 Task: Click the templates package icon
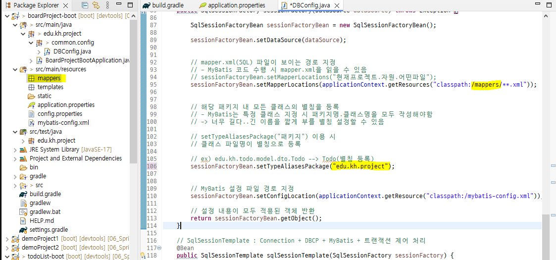(x=31, y=87)
